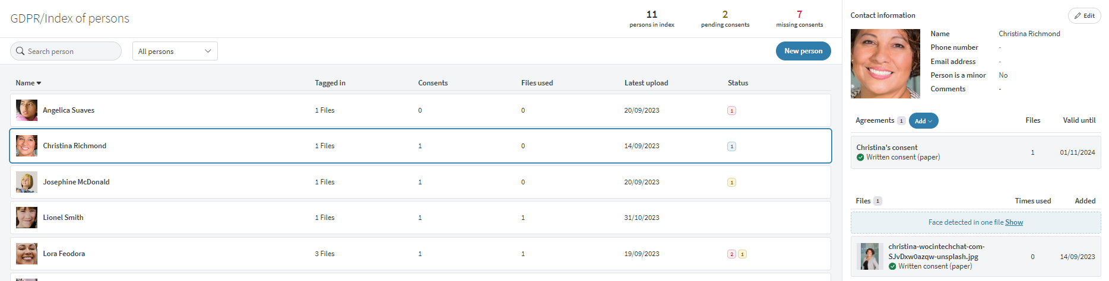The image size is (1109, 281).
Task: Click the christina-wocintechchat jpg file name
Action: pos(936,251)
